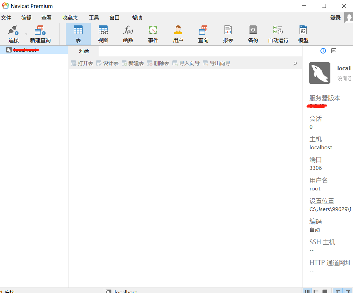Switch to the 对象 objects tab
The width and height of the screenshot is (353, 293).
coord(84,51)
